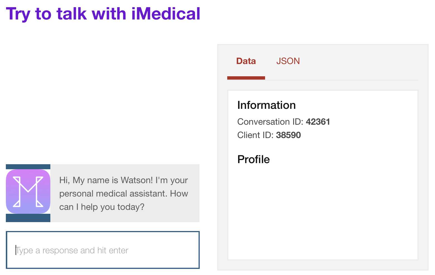Viewport: 435px width, 275px height.
Task: Click "How can I help you today?" text
Action: [124, 200]
